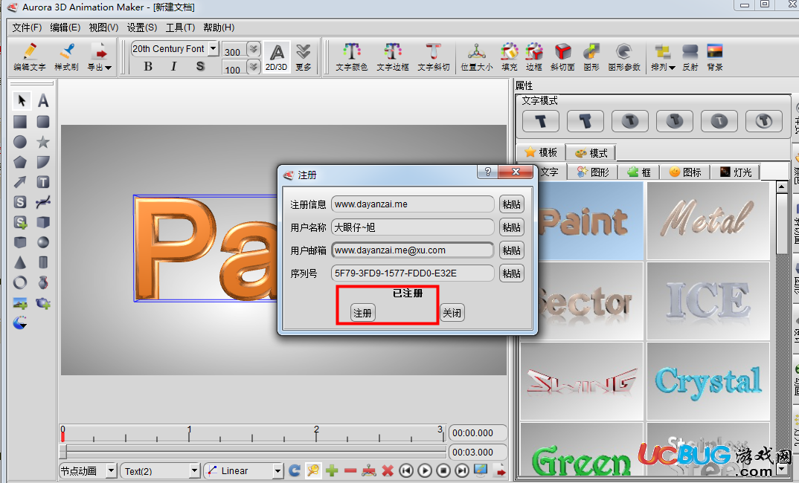Select the cylinder shape tool
799x483 pixels.
tap(43, 262)
